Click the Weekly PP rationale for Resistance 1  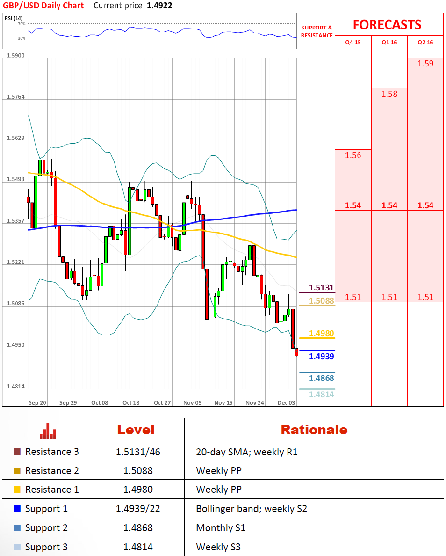[x=219, y=490]
